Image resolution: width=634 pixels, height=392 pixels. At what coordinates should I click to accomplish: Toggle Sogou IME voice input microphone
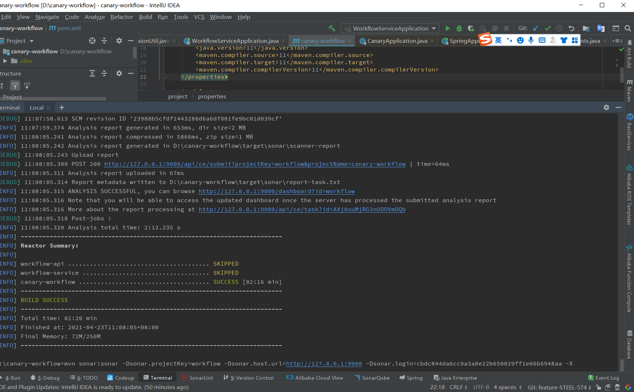pos(531,40)
